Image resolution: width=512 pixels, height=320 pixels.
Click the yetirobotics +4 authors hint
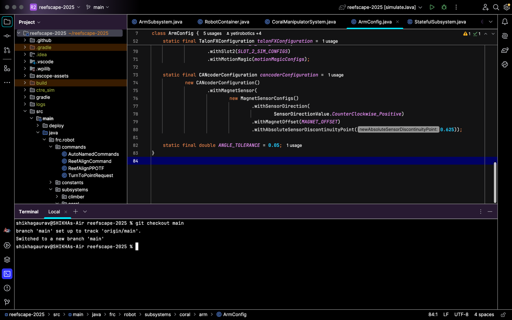(244, 34)
